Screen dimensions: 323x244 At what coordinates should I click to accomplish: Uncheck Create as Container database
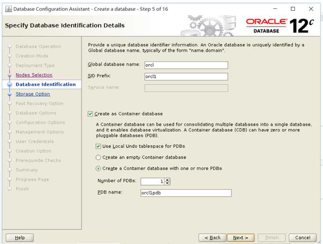[90, 114]
